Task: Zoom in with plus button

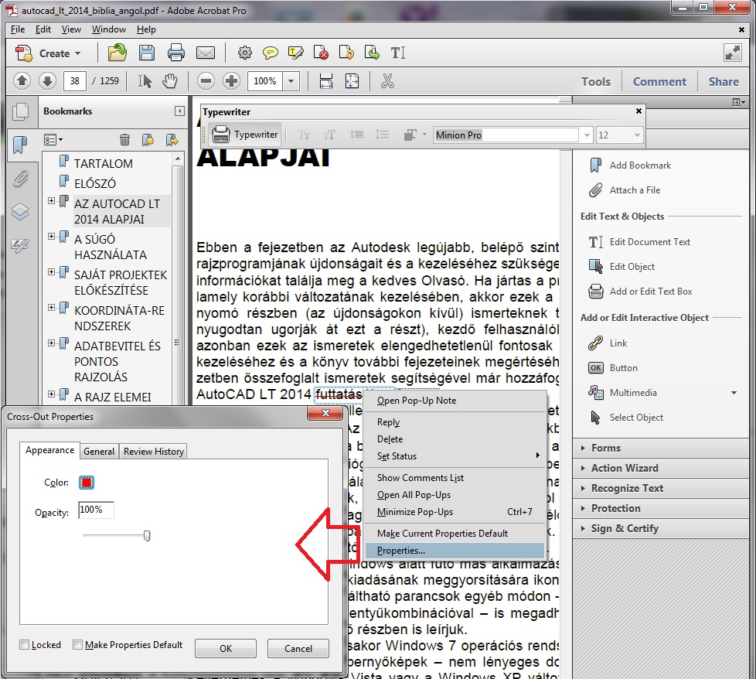Action: 231,81
